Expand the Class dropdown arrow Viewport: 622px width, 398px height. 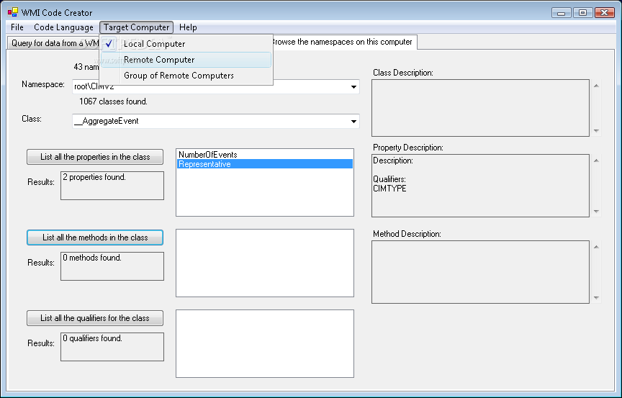pos(353,122)
